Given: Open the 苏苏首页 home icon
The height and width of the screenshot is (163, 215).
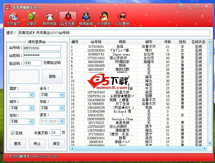Looking at the screenshot, I should 13,19.
